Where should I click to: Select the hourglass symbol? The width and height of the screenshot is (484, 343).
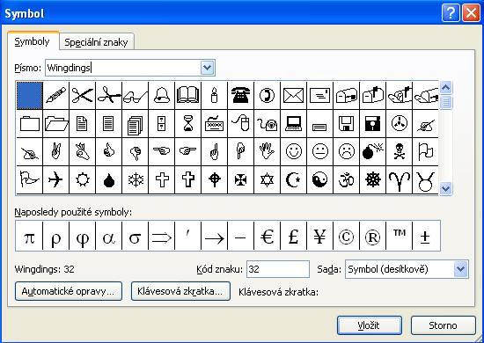(x=188, y=124)
